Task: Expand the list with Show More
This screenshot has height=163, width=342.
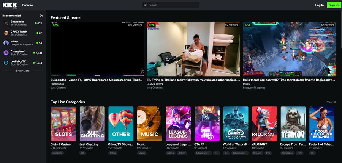Action: [x=23, y=71]
